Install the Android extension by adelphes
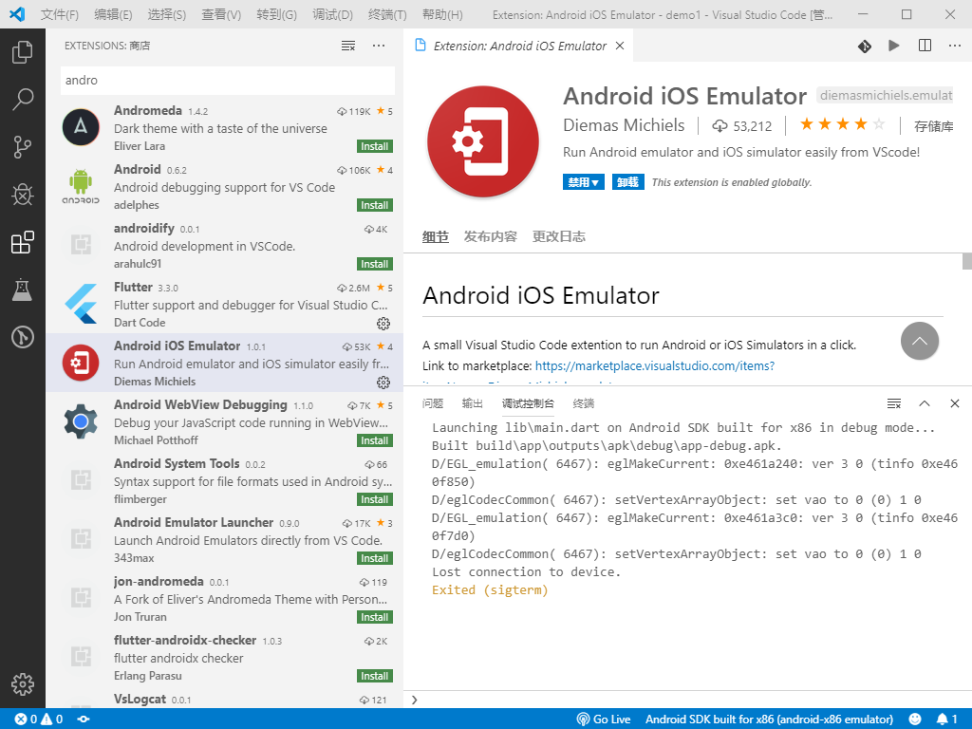This screenshot has width=972, height=729. 375,205
